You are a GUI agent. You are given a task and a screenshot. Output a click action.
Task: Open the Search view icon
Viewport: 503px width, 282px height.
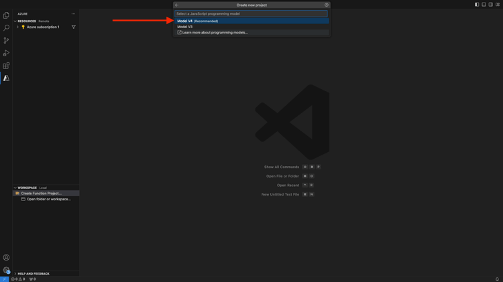click(6, 28)
